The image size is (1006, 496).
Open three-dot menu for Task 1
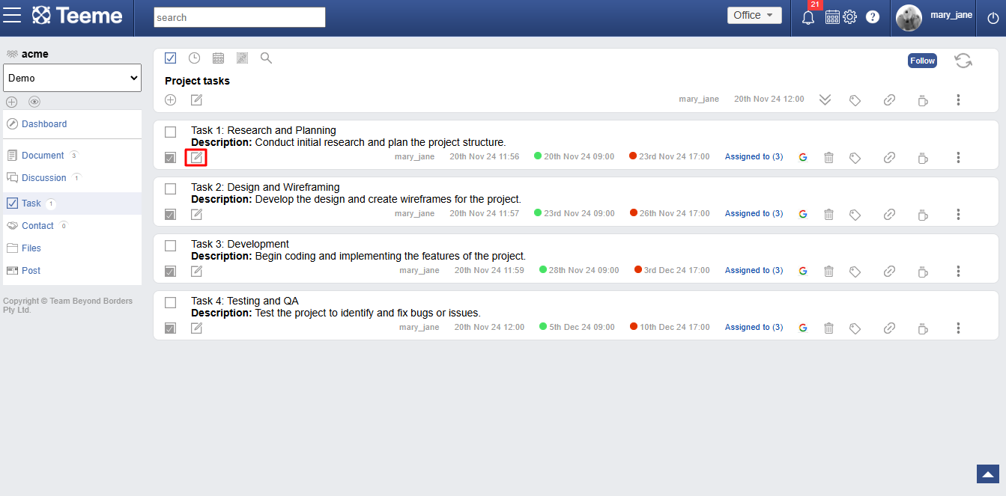click(x=958, y=158)
